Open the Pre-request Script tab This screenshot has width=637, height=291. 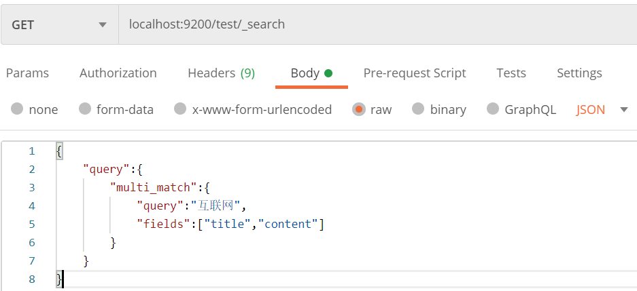click(x=415, y=73)
